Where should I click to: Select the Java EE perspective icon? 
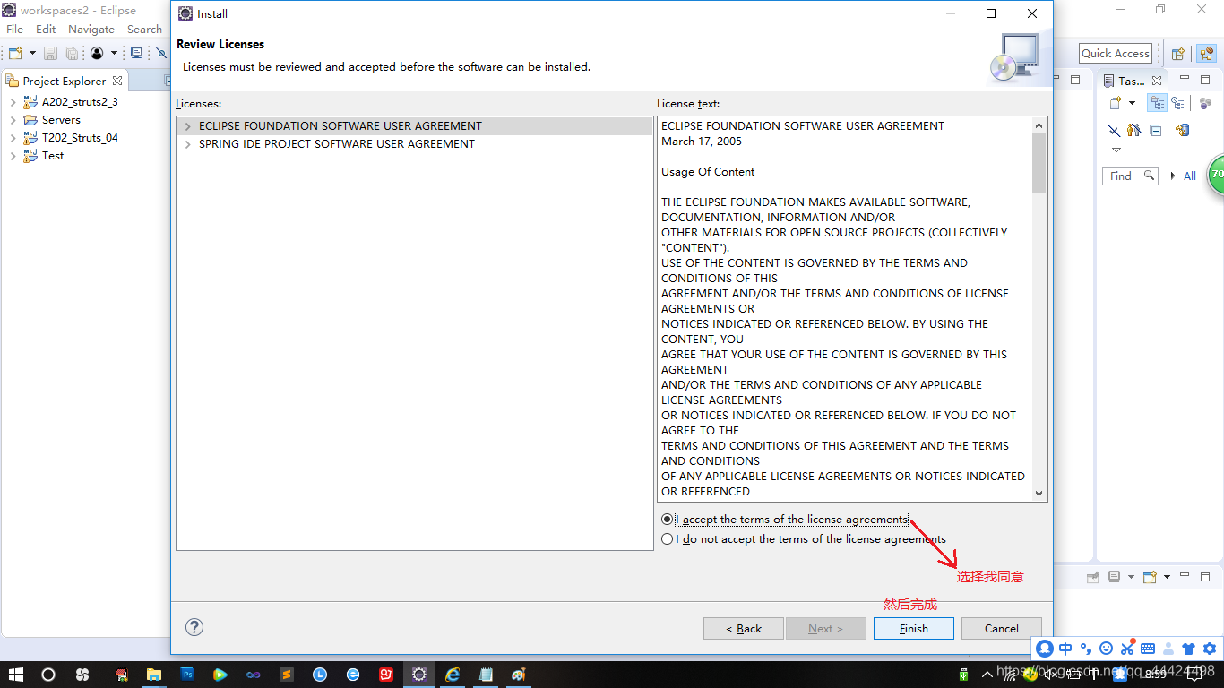click(x=1206, y=54)
